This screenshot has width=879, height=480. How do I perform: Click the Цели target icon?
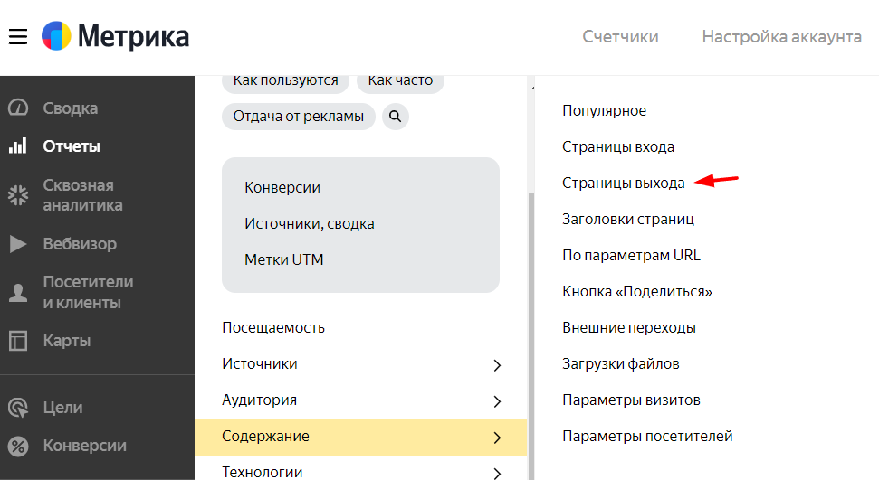pyautogui.click(x=18, y=408)
